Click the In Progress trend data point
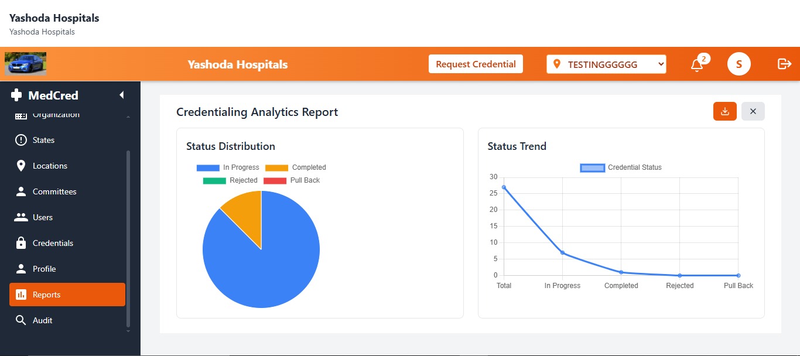800x356 pixels. [x=562, y=253]
